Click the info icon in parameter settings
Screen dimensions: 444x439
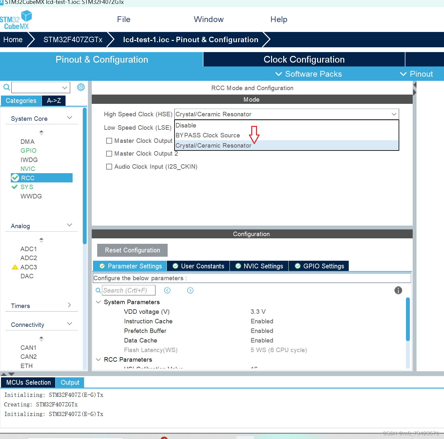click(x=398, y=290)
